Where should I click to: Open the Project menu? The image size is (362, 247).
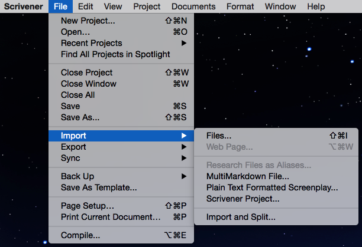[147, 6]
